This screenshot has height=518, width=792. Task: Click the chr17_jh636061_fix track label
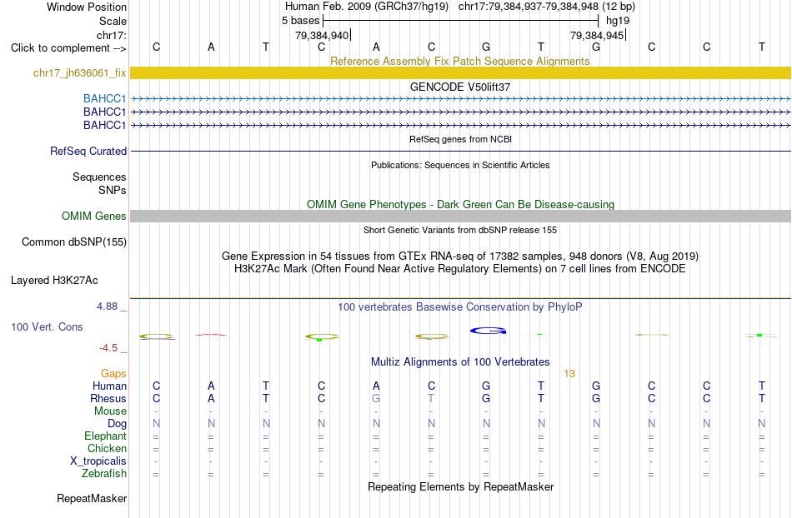pos(79,73)
